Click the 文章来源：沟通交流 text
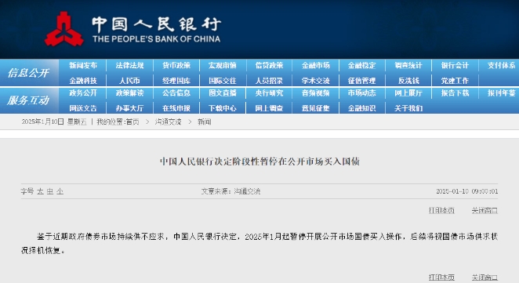Image resolution: width=519 pixels, height=283 pixels. [x=230, y=191]
